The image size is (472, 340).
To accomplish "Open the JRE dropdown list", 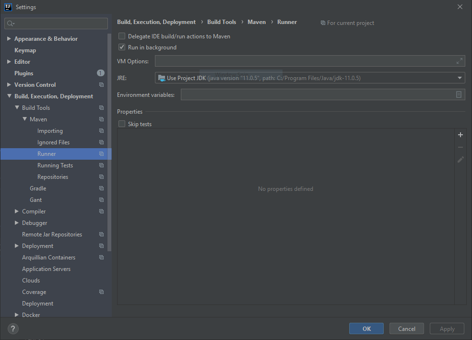I will (460, 78).
